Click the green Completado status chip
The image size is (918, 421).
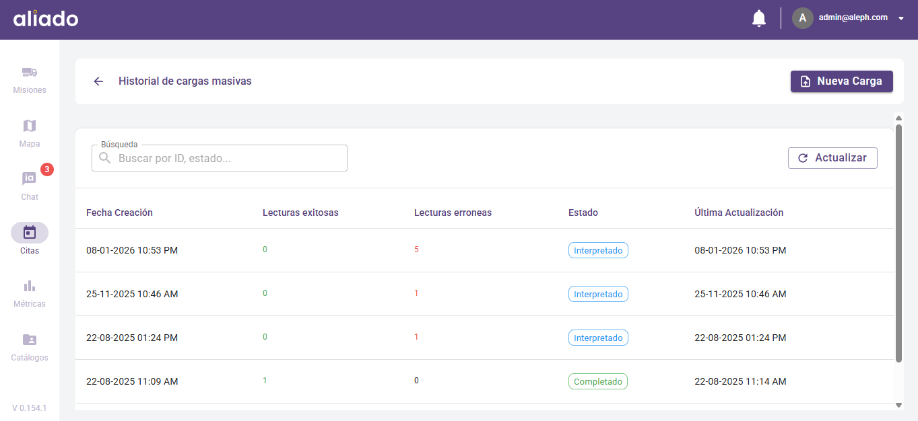598,381
